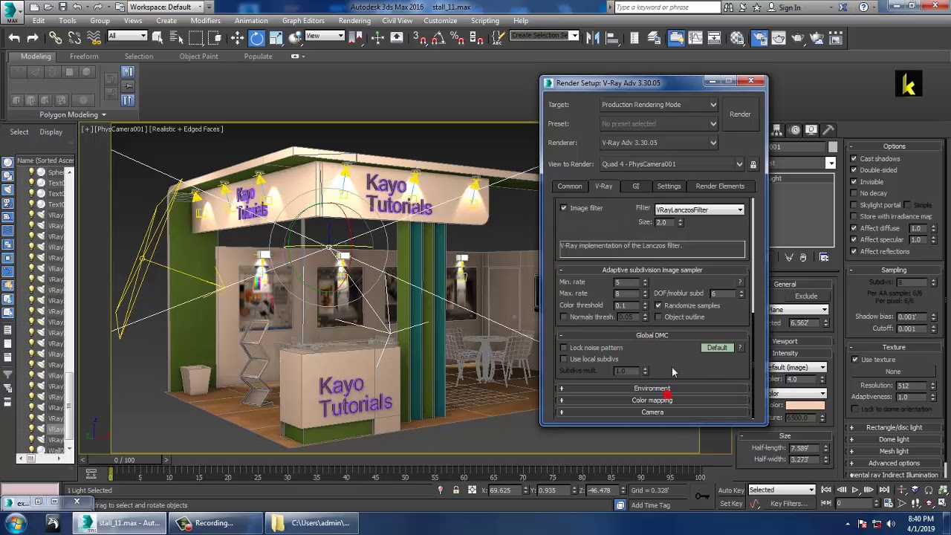Enable the Object outline checkbox
This screenshot has width=951, height=535.
(658, 317)
